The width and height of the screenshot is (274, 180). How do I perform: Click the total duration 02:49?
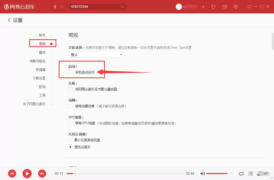[190, 174]
